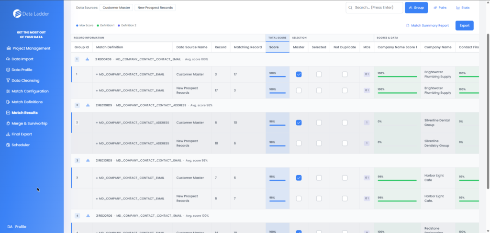Screen dimensions: 490x233
Task: Click the Customer Master data source chip
Action: [117, 8]
